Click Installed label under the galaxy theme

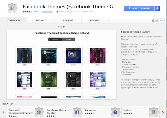click(73, 65)
